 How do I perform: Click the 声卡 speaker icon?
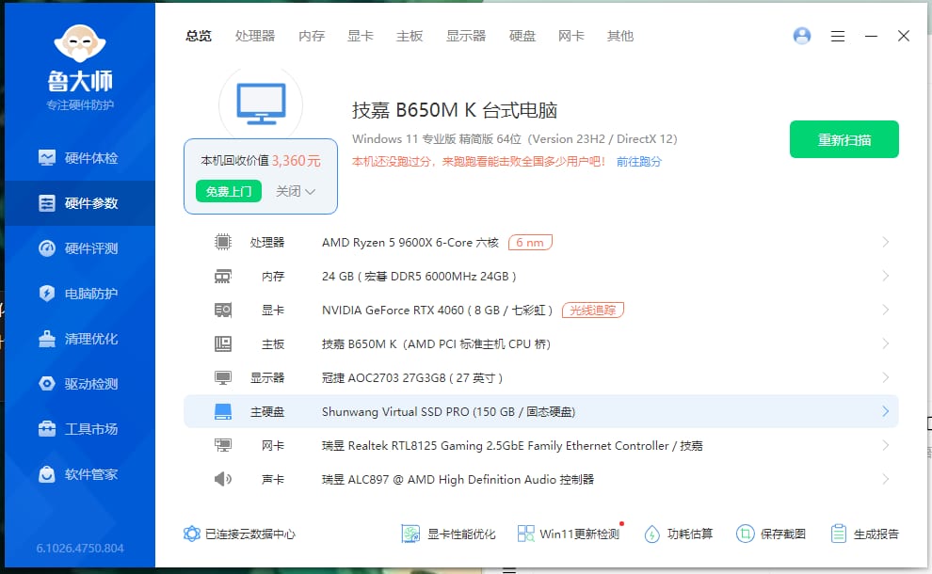coord(223,479)
